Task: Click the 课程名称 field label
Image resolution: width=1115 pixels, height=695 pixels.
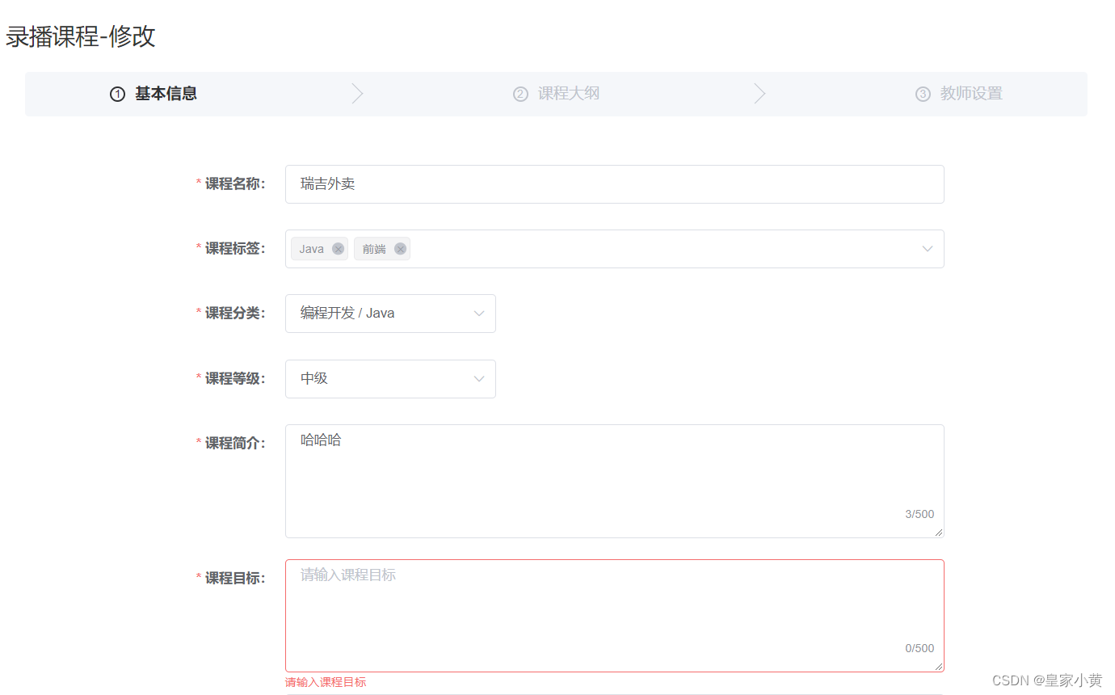Action: [234, 184]
